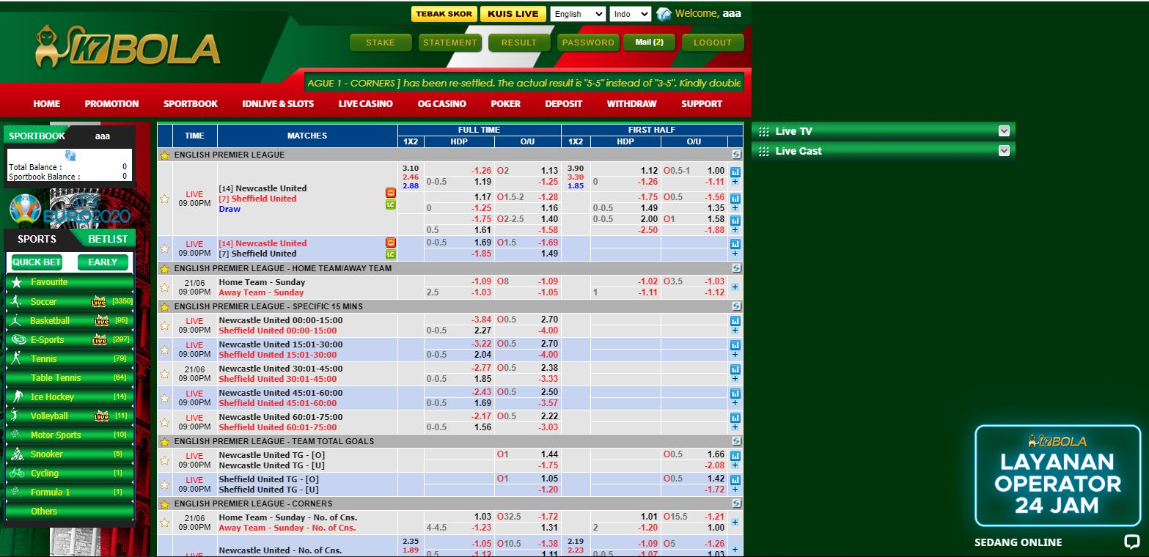
Task: Refresh the Corners league section
Action: [x=736, y=503]
